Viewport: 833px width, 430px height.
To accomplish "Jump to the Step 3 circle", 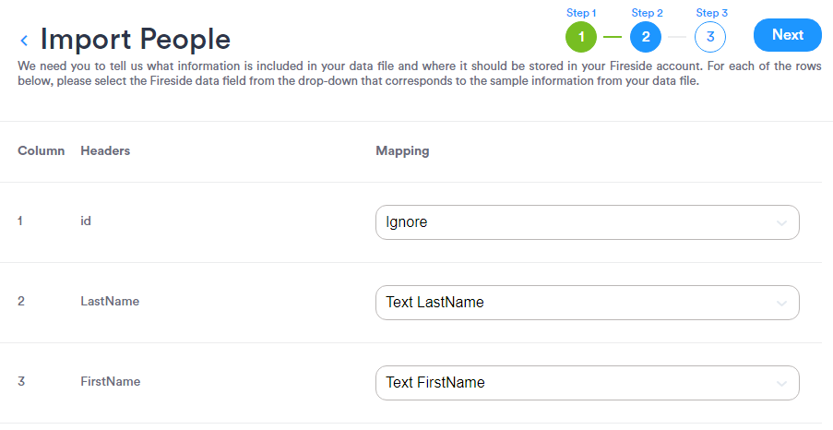I will pyautogui.click(x=710, y=37).
